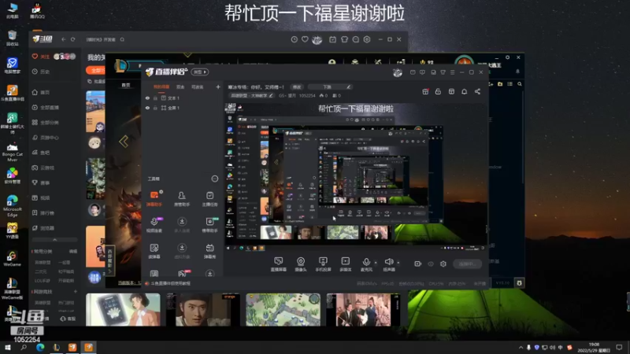
Task: Open 首页 in Douyu sidebar
Action: click(41, 92)
